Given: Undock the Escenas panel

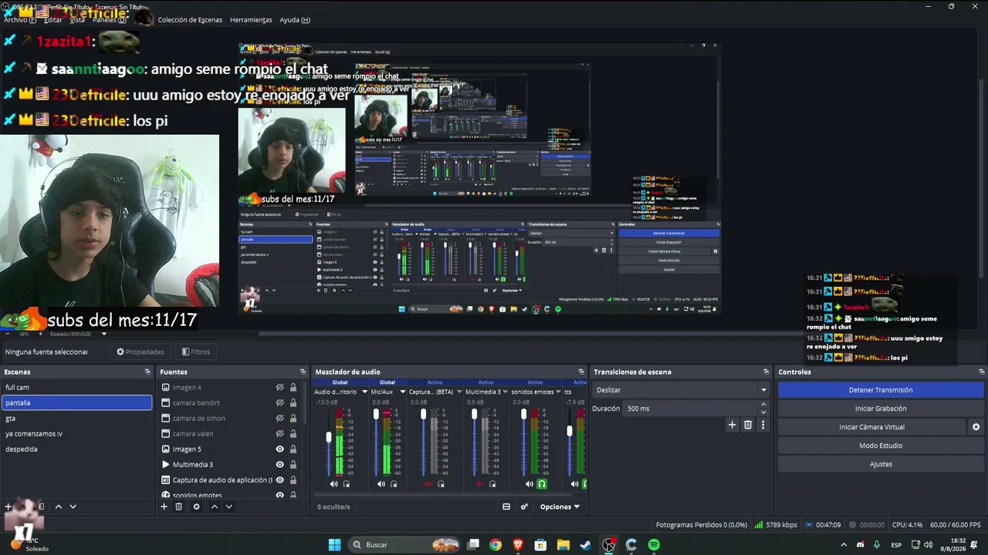Looking at the screenshot, I should click(x=147, y=372).
